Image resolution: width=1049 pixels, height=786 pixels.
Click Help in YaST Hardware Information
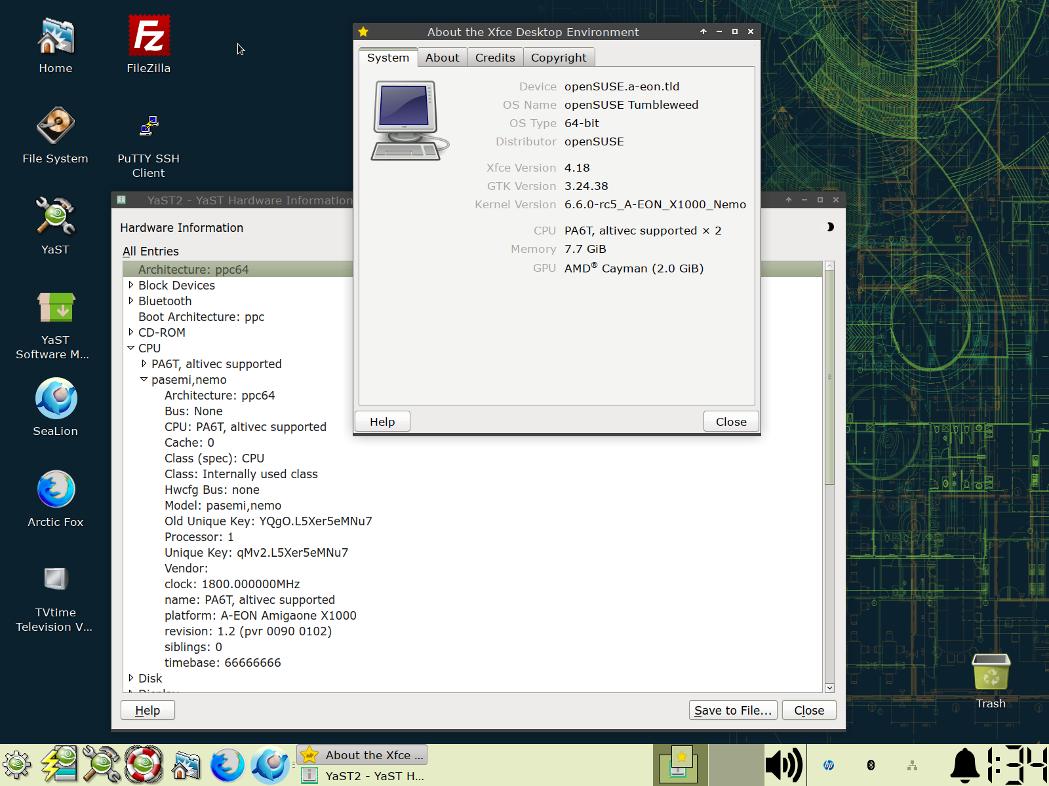148,710
